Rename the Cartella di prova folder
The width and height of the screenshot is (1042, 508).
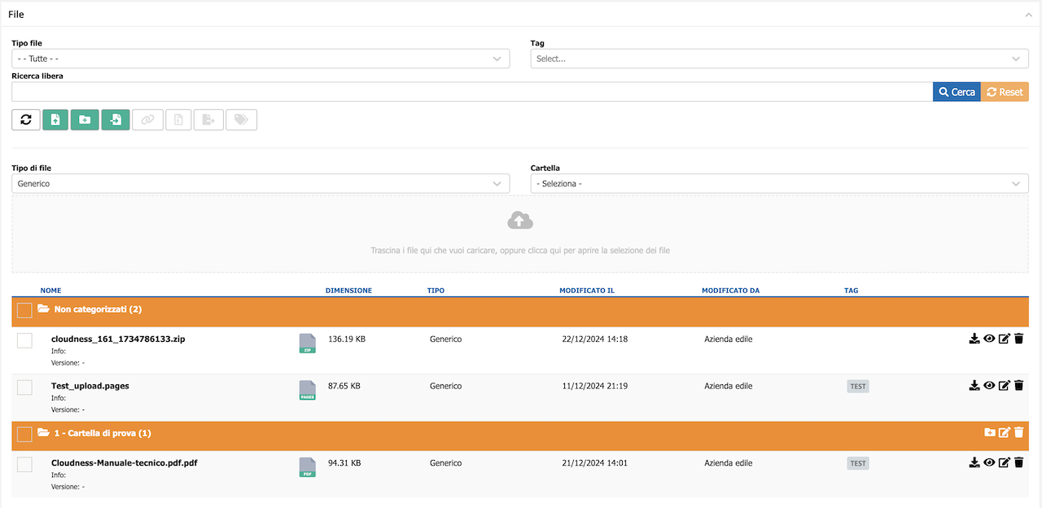point(1005,432)
